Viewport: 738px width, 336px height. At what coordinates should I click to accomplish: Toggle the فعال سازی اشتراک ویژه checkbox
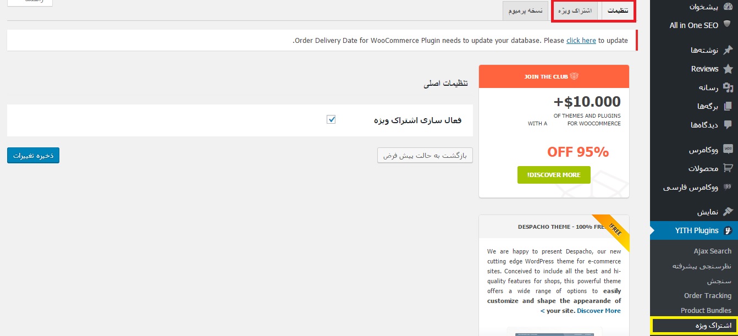click(331, 119)
